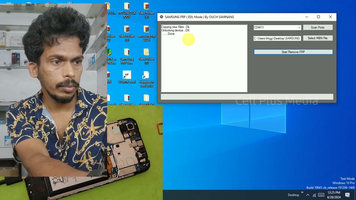The height and width of the screenshot is (200, 356).
Task: Open Samsung FRP Tool desktop folder
Action: (x=127, y=56)
